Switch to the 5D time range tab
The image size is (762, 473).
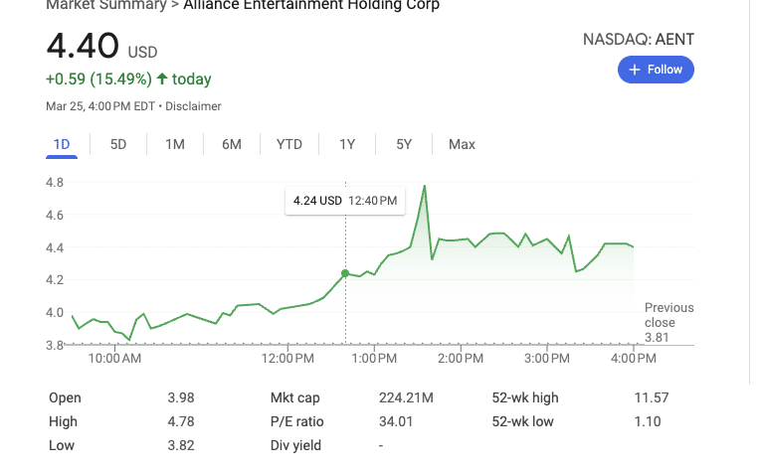point(118,144)
